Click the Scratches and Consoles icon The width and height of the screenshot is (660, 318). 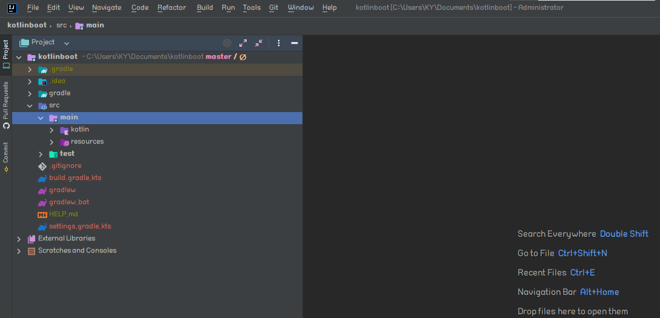click(x=32, y=251)
